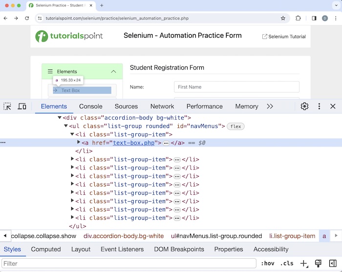Toggle rendering emulations paintbrush icon
Screen dimensions: 342x272
click(x=318, y=264)
